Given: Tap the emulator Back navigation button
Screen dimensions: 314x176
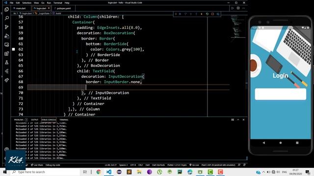Looking at the screenshot, I should (264, 143).
